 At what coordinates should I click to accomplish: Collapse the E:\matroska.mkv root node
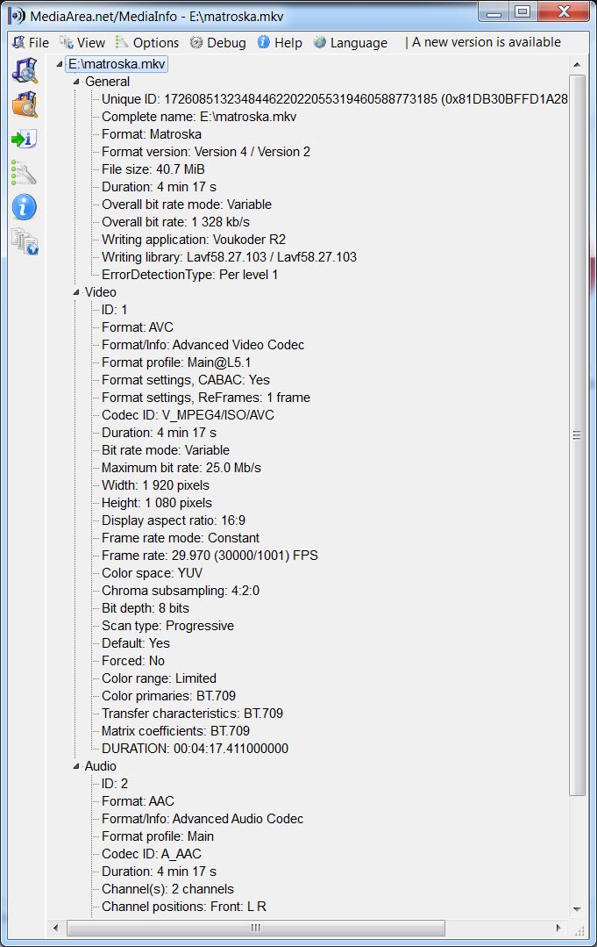coord(59,64)
